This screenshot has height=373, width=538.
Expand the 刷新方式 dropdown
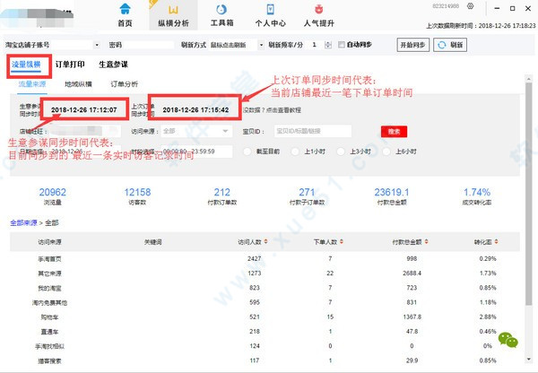(x=261, y=45)
